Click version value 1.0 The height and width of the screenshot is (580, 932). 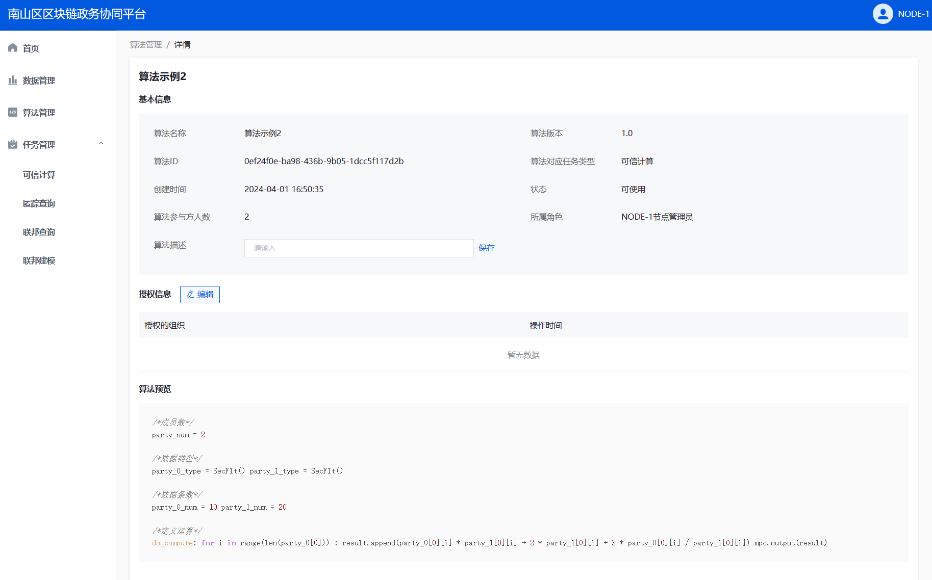point(627,133)
